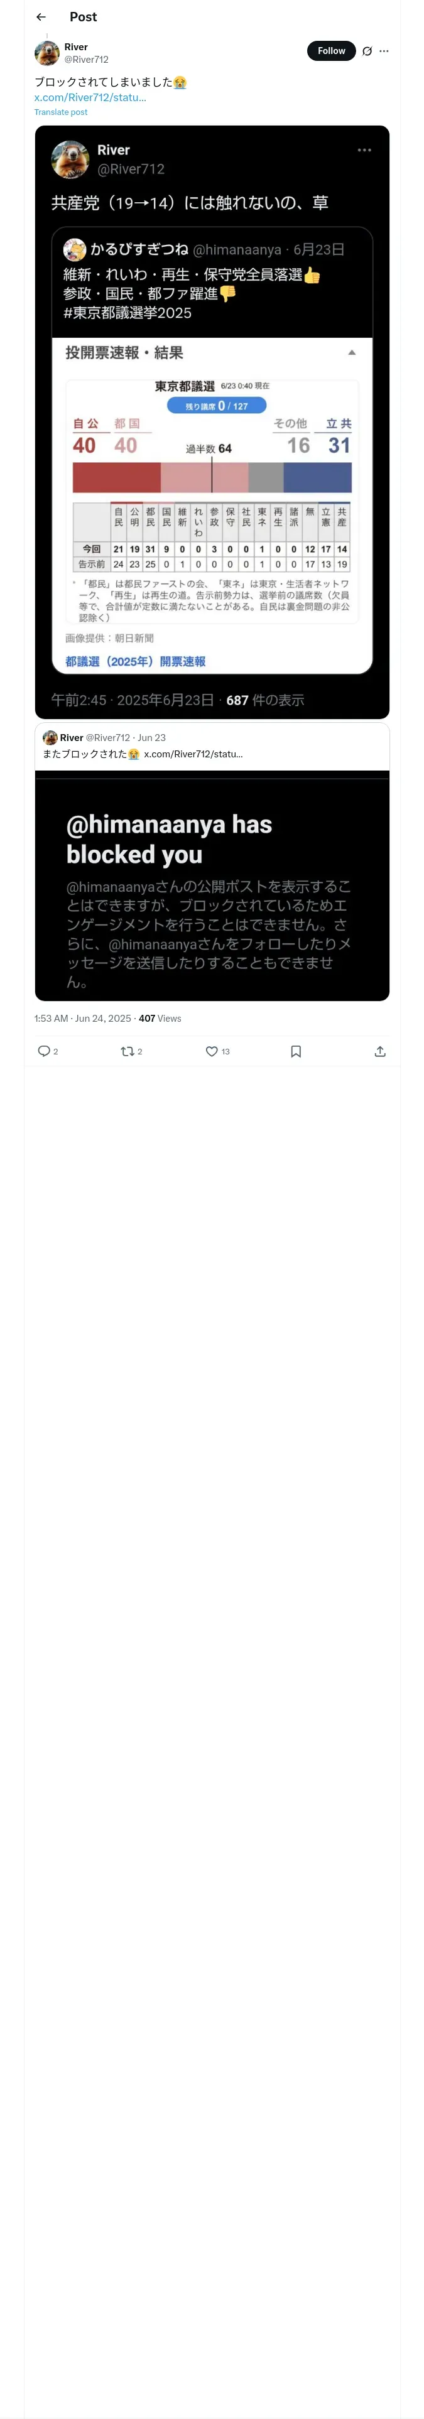This screenshot has height=2419, width=424.
Task: Open the Grok icon beside Follow
Action: pyautogui.click(x=367, y=51)
